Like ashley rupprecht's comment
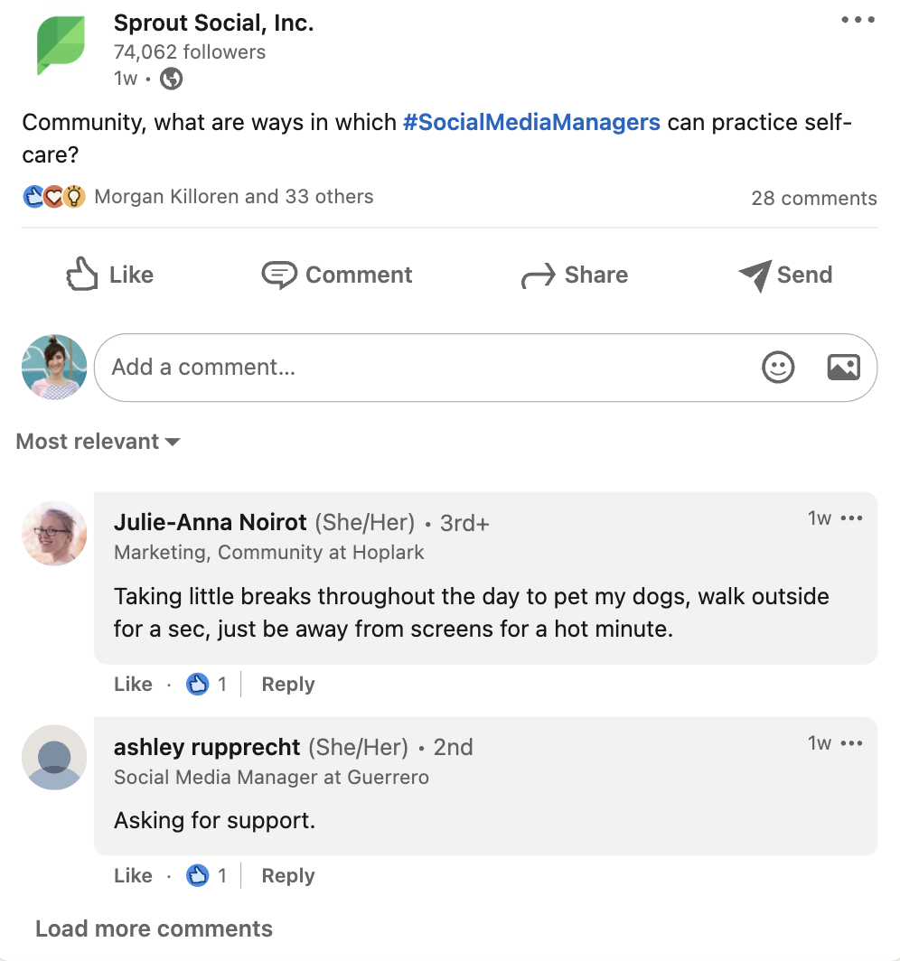This screenshot has height=961, width=900. (x=133, y=875)
